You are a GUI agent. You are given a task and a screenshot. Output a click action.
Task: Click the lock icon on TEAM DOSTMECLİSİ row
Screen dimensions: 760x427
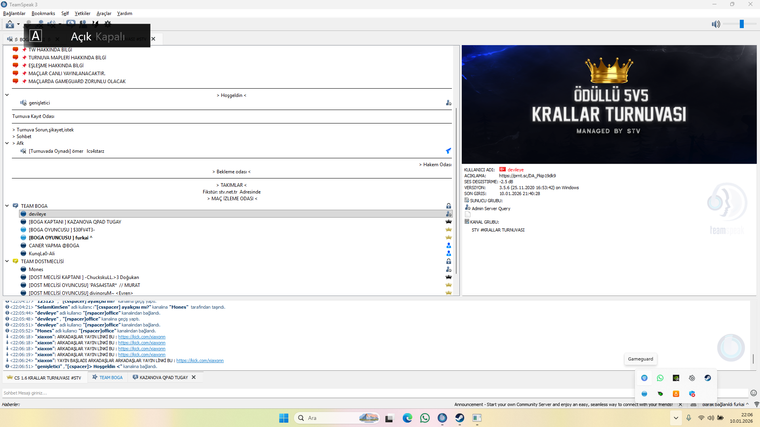point(449,261)
